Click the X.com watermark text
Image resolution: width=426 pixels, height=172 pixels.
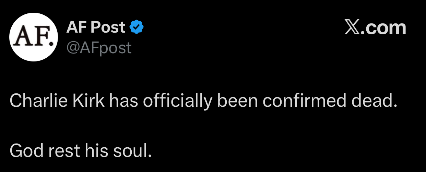(375, 28)
